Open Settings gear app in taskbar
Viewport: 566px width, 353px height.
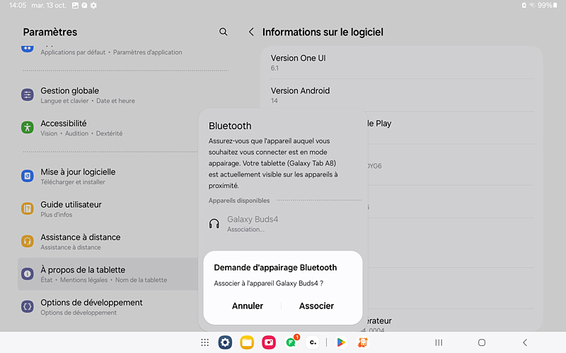225,342
